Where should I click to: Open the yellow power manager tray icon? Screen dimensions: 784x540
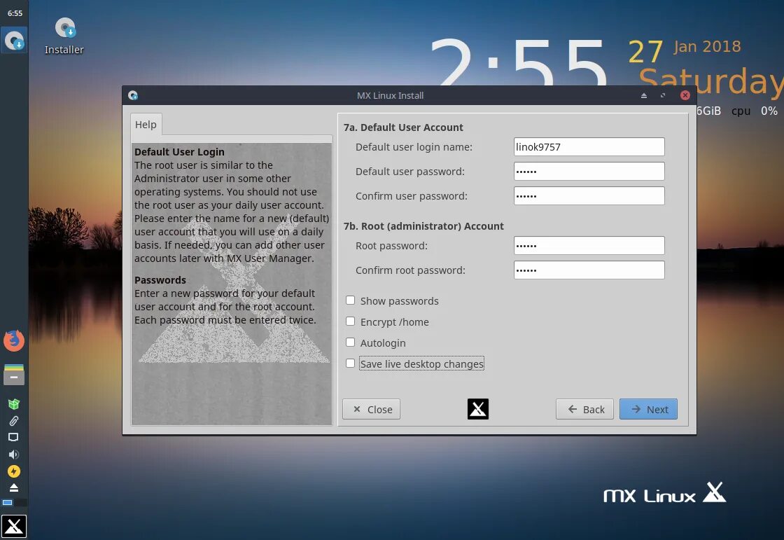[13, 471]
